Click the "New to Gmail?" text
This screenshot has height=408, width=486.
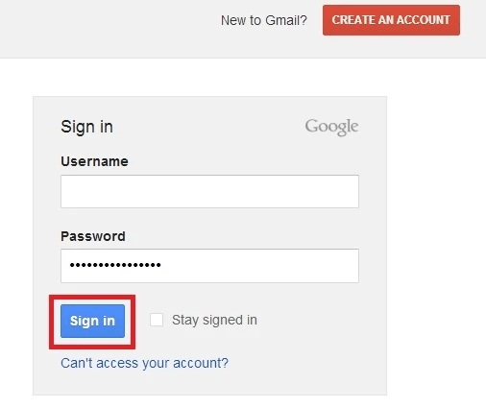tap(264, 20)
